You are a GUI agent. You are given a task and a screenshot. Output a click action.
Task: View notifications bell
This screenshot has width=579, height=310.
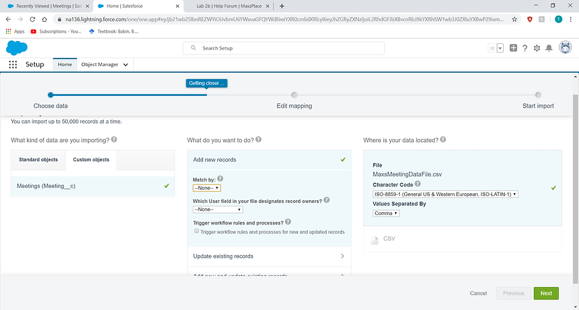point(549,48)
